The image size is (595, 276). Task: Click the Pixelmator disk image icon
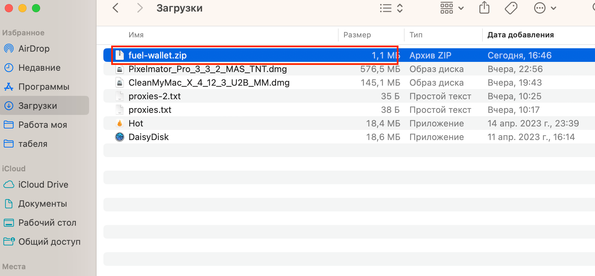[120, 69]
